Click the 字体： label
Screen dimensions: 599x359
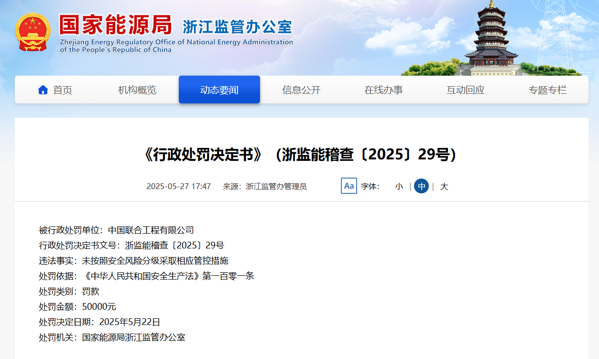click(370, 186)
